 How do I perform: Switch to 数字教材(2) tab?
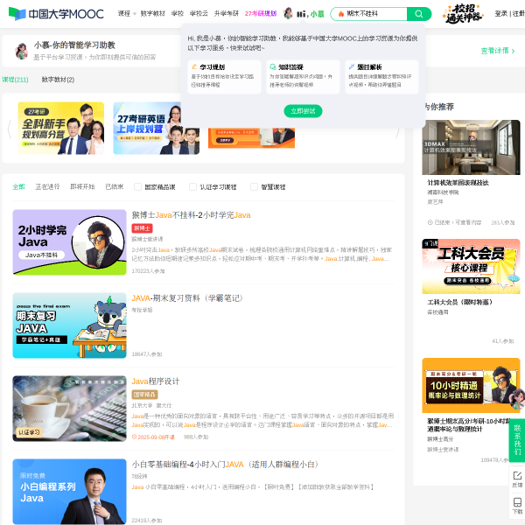tap(58, 80)
